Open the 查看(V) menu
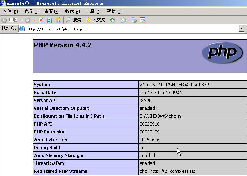The width and height of the screenshot is (247, 176). (x=52, y=11)
